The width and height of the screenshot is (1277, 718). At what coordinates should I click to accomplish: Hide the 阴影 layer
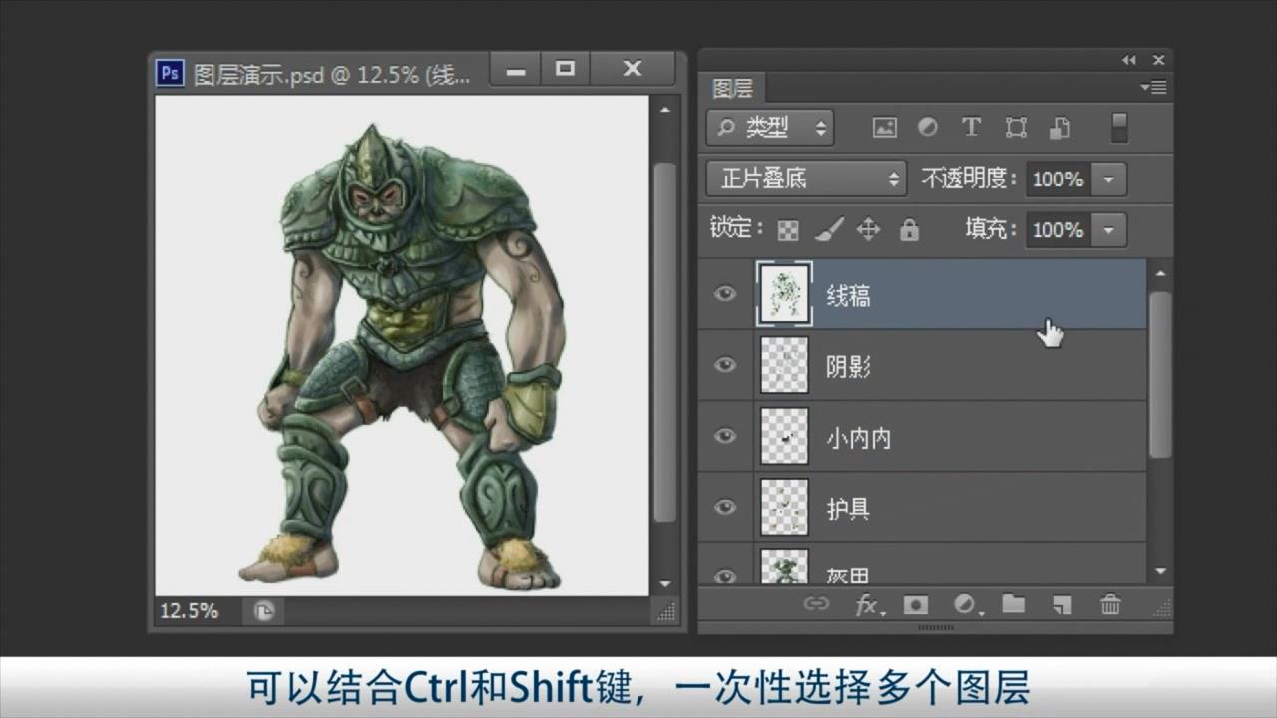pos(725,365)
